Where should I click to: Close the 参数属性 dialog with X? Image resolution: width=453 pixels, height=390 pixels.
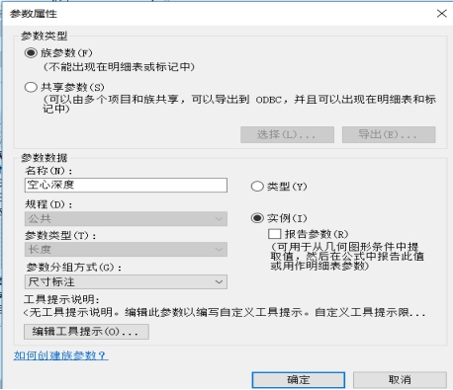tap(442, 14)
